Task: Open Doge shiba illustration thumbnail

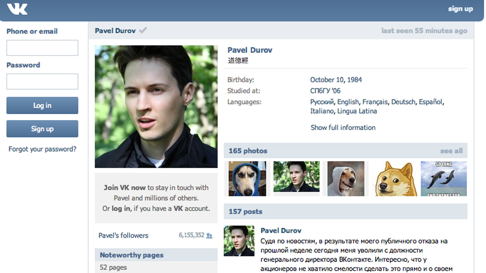Action: point(394,179)
